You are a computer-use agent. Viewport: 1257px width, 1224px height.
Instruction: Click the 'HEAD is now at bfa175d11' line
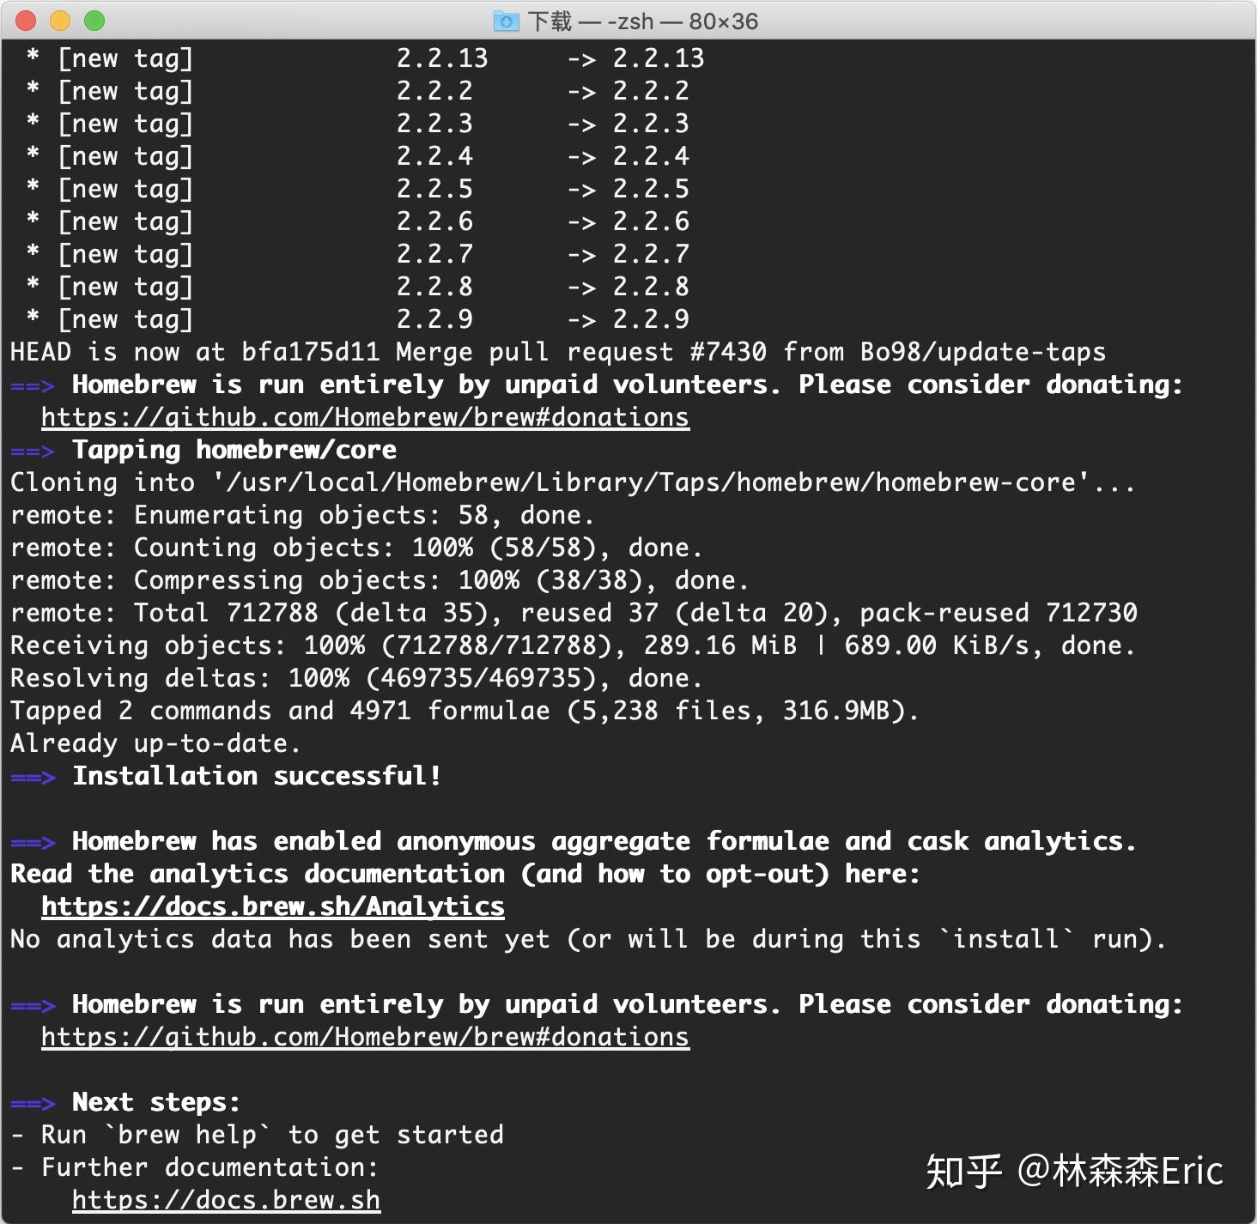558,352
